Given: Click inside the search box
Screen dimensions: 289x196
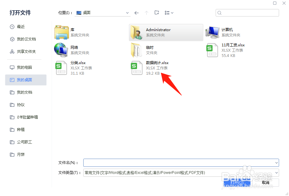Looking at the screenshot, I should (x=247, y=13).
